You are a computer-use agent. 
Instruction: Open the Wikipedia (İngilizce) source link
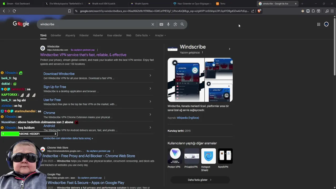pyautogui.click(x=188, y=118)
